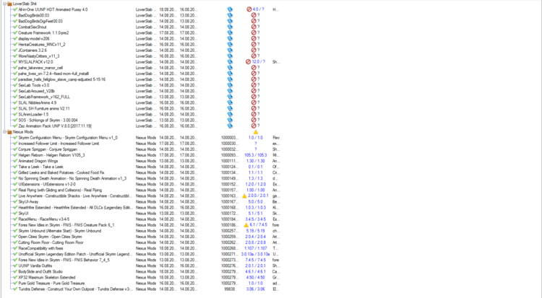Select Hearthfire Extended mod name
This screenshot has height=298, width=542.
pyautogui.click(x=75, y=208)
